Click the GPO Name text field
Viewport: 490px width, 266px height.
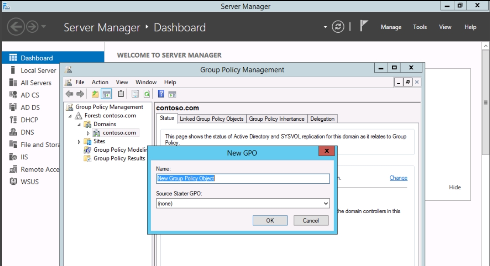(x=243, y=178)
